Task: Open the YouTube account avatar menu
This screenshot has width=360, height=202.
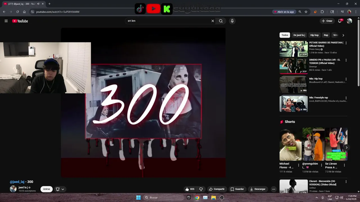Action: pos(349,21)
